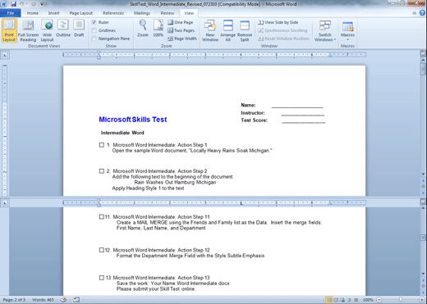
Task: Check the Action Step 12 checkbox in document
Action: (102, 250)
